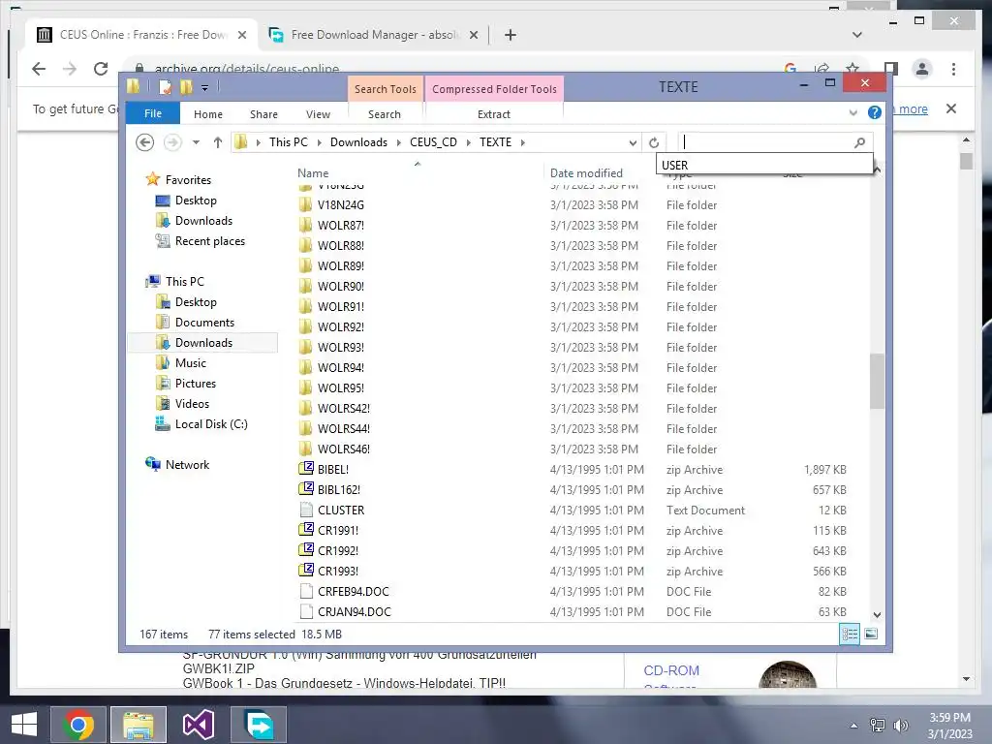Click the CLUSTER text document icon
Screen dimensions: 992x744
pyautogui.click(x=305, y=510)
